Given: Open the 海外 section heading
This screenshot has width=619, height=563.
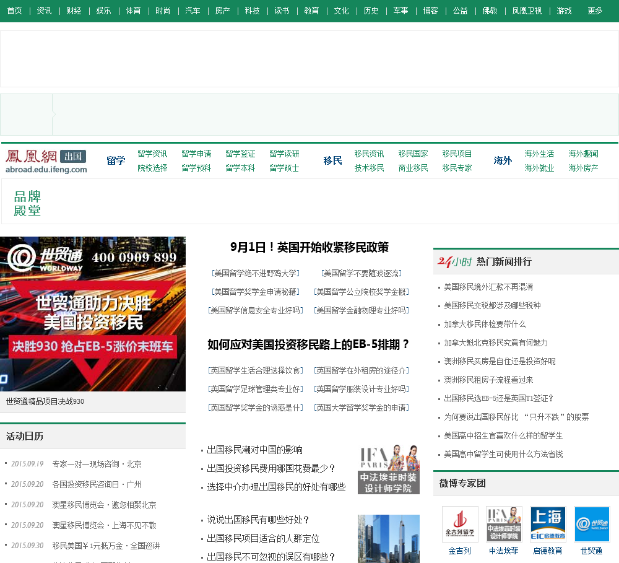Looking at the screenshot, I should pos(503,160).
